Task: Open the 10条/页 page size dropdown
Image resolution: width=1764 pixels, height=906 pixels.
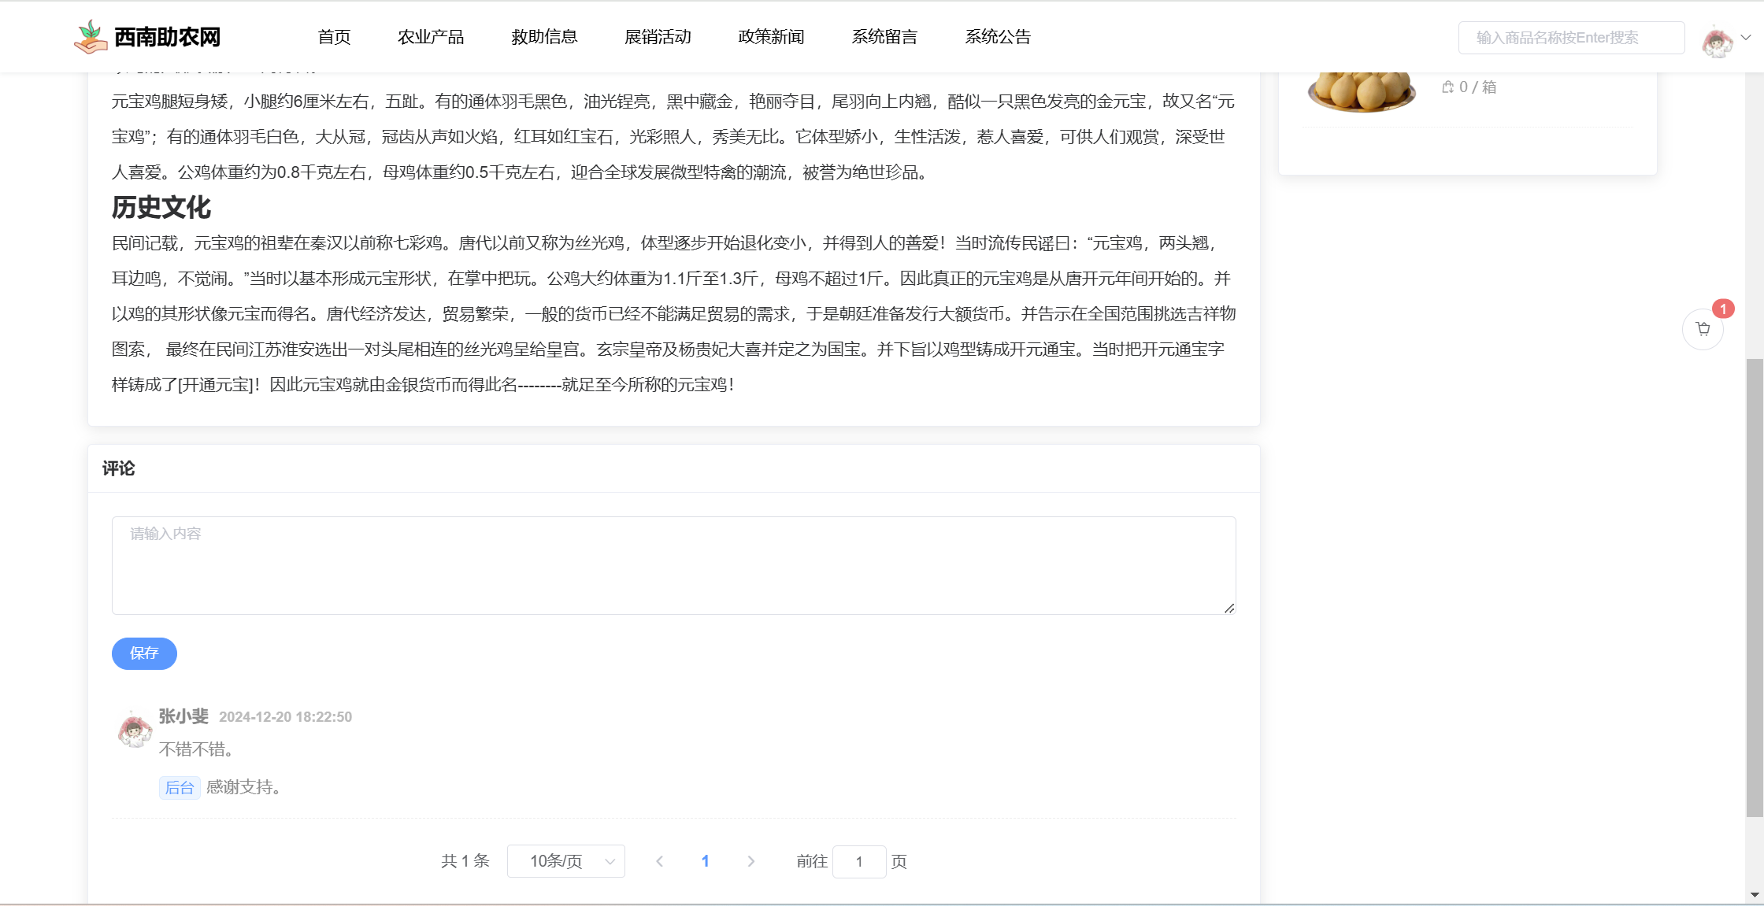Action: tap(565, 861)
